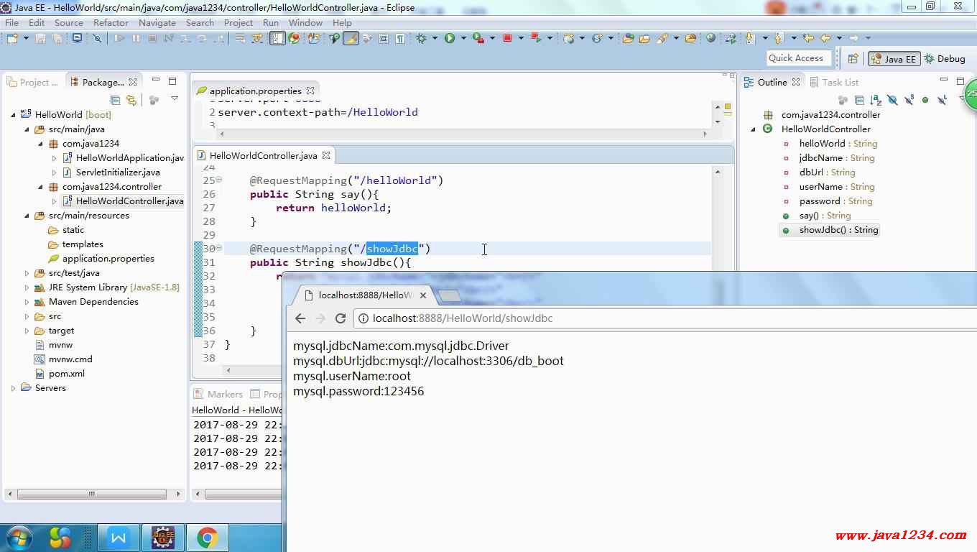977x552 pixels.
Task: Click the red Stop server toolbar icon
Action: [507, 38]
